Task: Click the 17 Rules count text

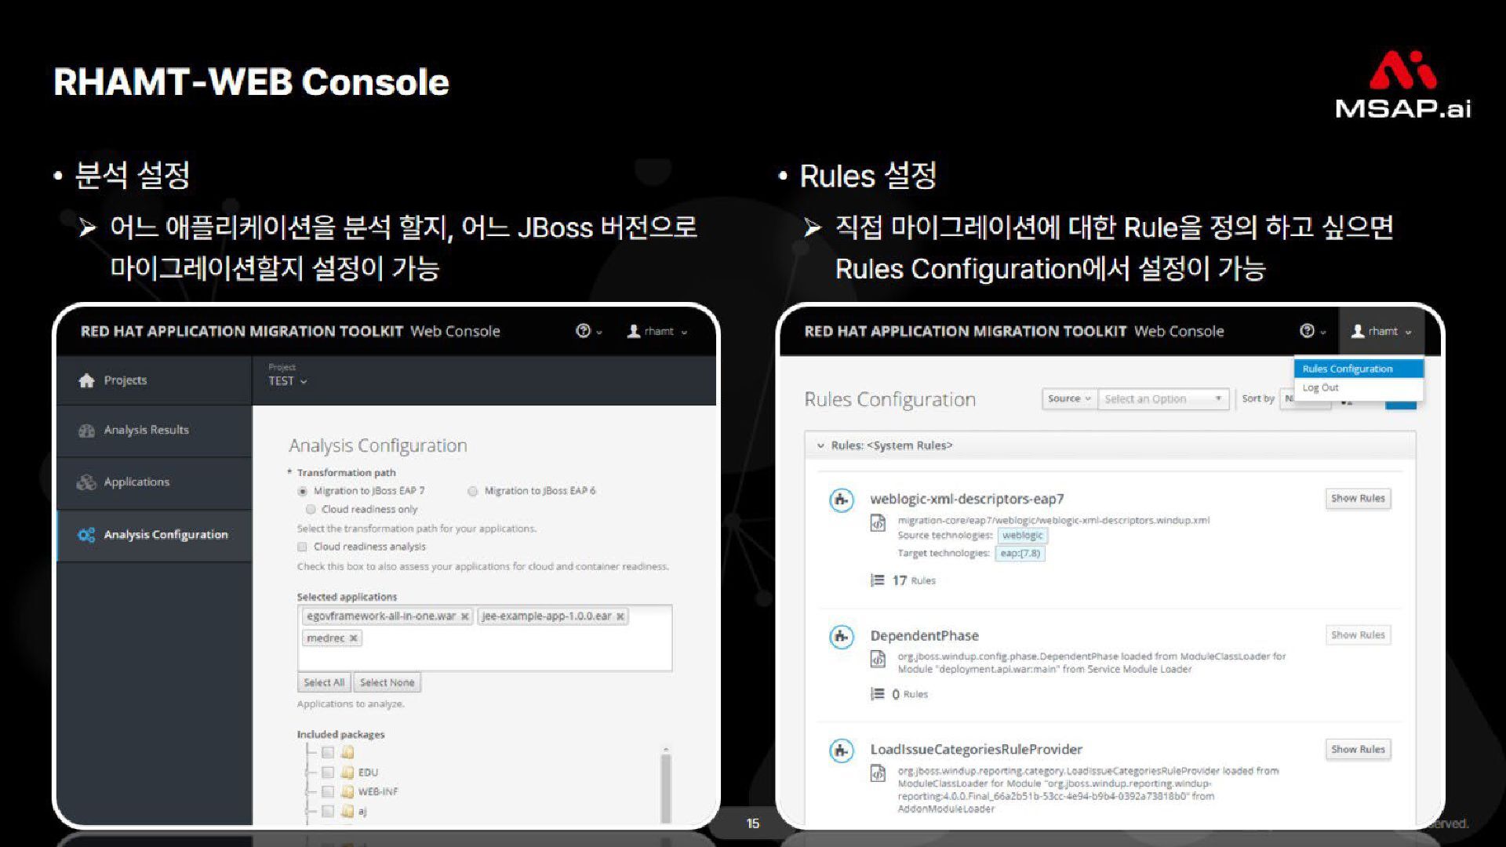Action: coord(914,580)
